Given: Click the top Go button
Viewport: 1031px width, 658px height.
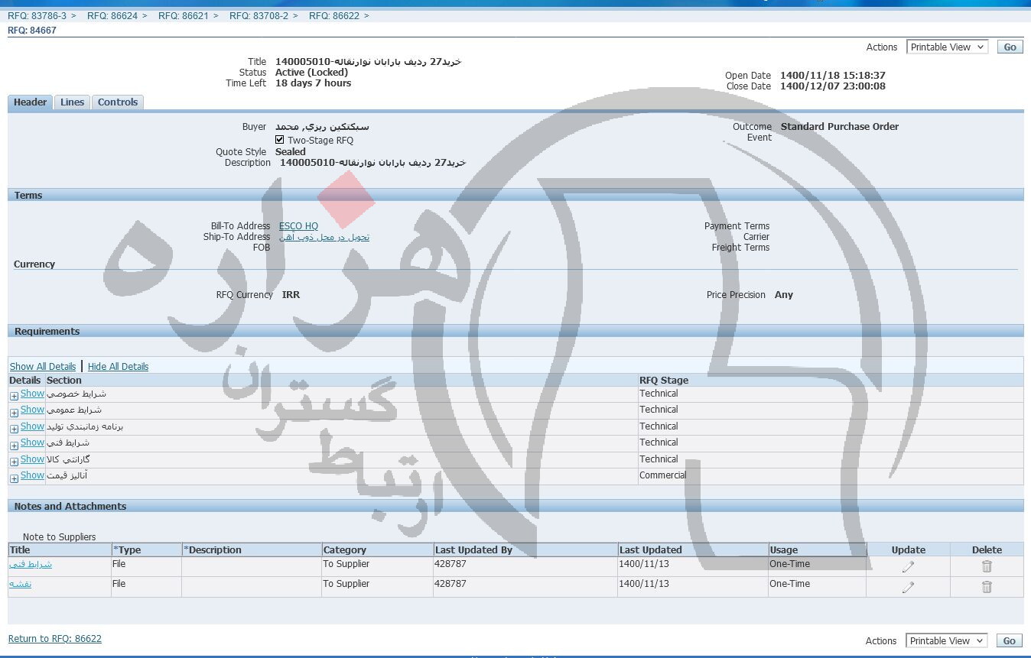Looking at the screenshot, I should tap(1010, 47).
